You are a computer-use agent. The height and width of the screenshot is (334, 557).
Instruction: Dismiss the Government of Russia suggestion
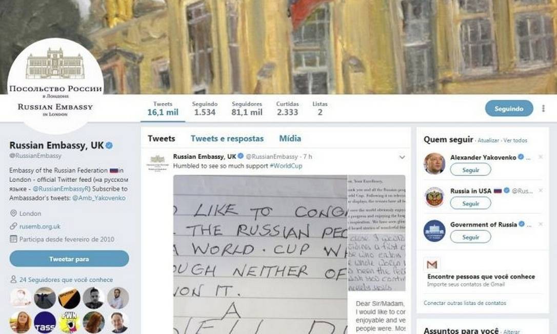[540, 224]
